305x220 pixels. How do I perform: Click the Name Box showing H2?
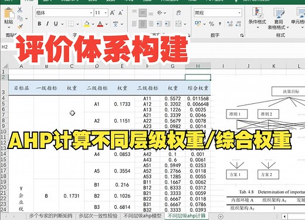point(5,47)
